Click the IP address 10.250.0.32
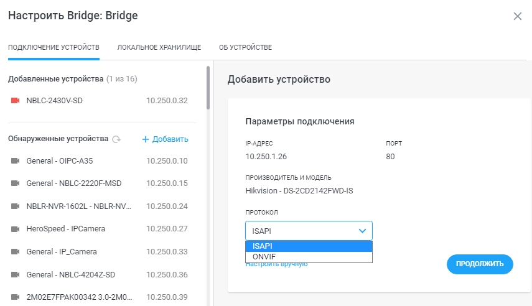532x306 pixels. 167,100
